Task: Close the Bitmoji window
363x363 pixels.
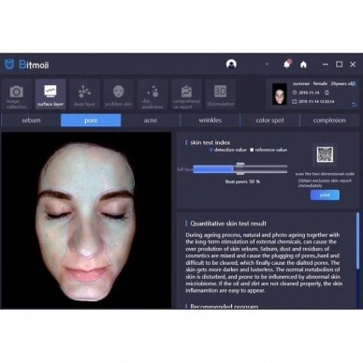Action: (353, 65)
